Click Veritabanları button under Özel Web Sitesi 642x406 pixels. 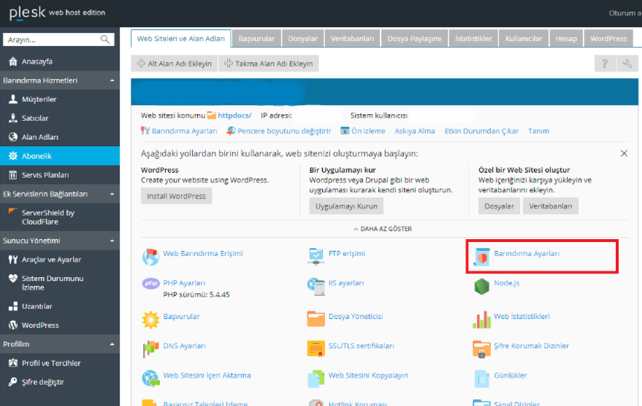click(x=550, y=206)
